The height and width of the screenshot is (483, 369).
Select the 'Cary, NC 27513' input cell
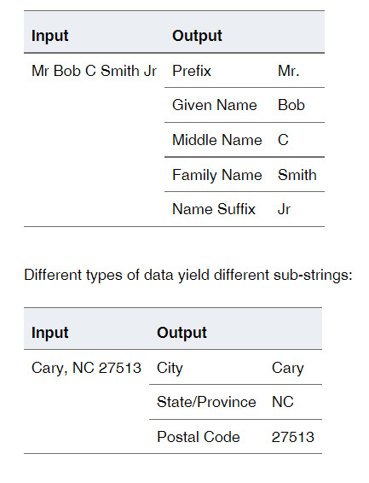[86, 368]
